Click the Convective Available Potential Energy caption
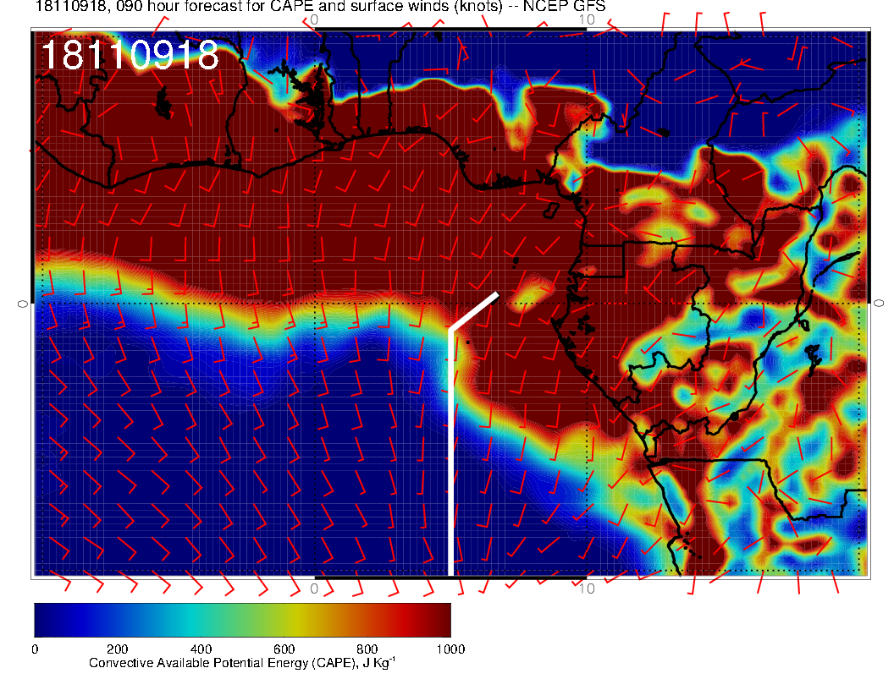 click(242, 664)
